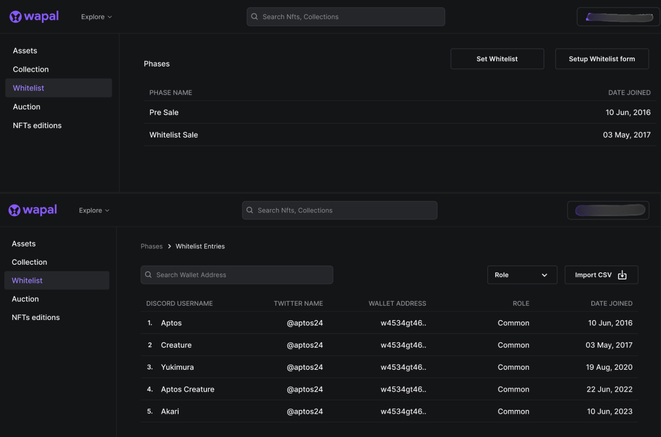661x437 pixels.
Task: Expand the lower Explore dropdown
Action: (94, 210)
